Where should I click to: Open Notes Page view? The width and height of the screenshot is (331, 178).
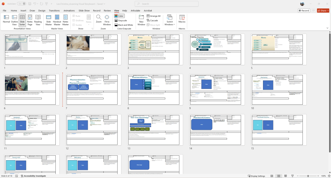pos(30,20)
